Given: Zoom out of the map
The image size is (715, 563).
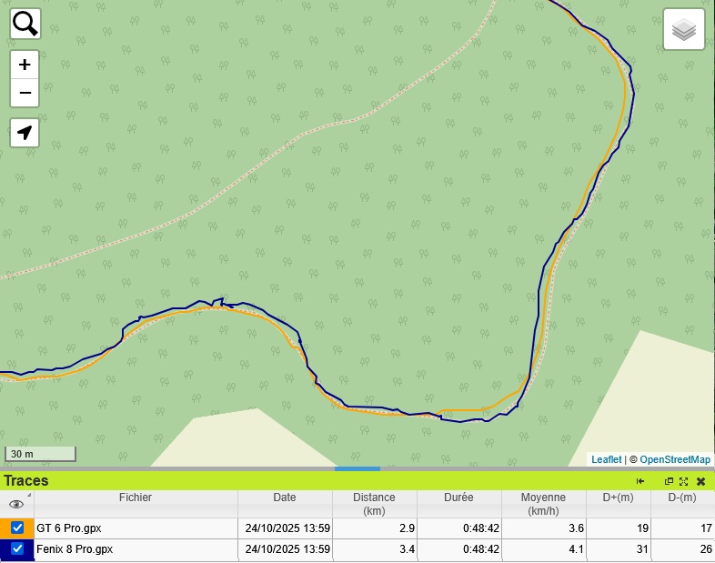Looking at the screenshot, I should [x=25, y=93].
